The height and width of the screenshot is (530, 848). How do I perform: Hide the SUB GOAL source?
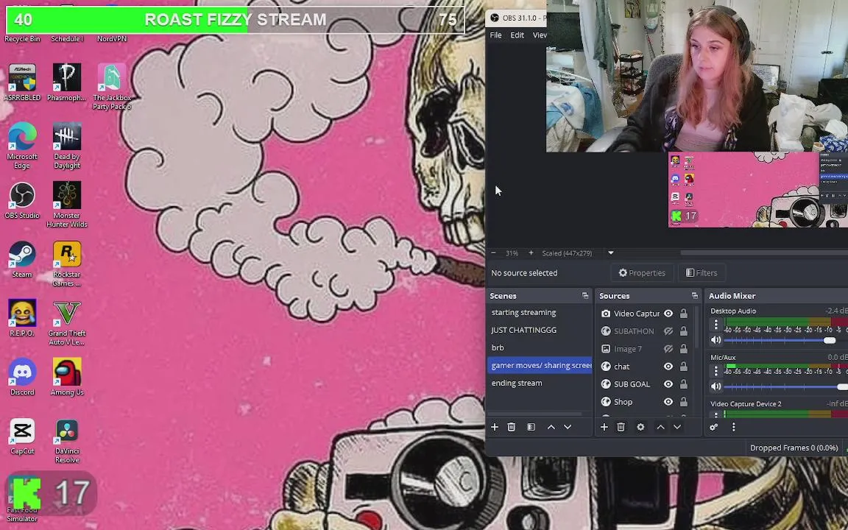click(x=668, y=384)
